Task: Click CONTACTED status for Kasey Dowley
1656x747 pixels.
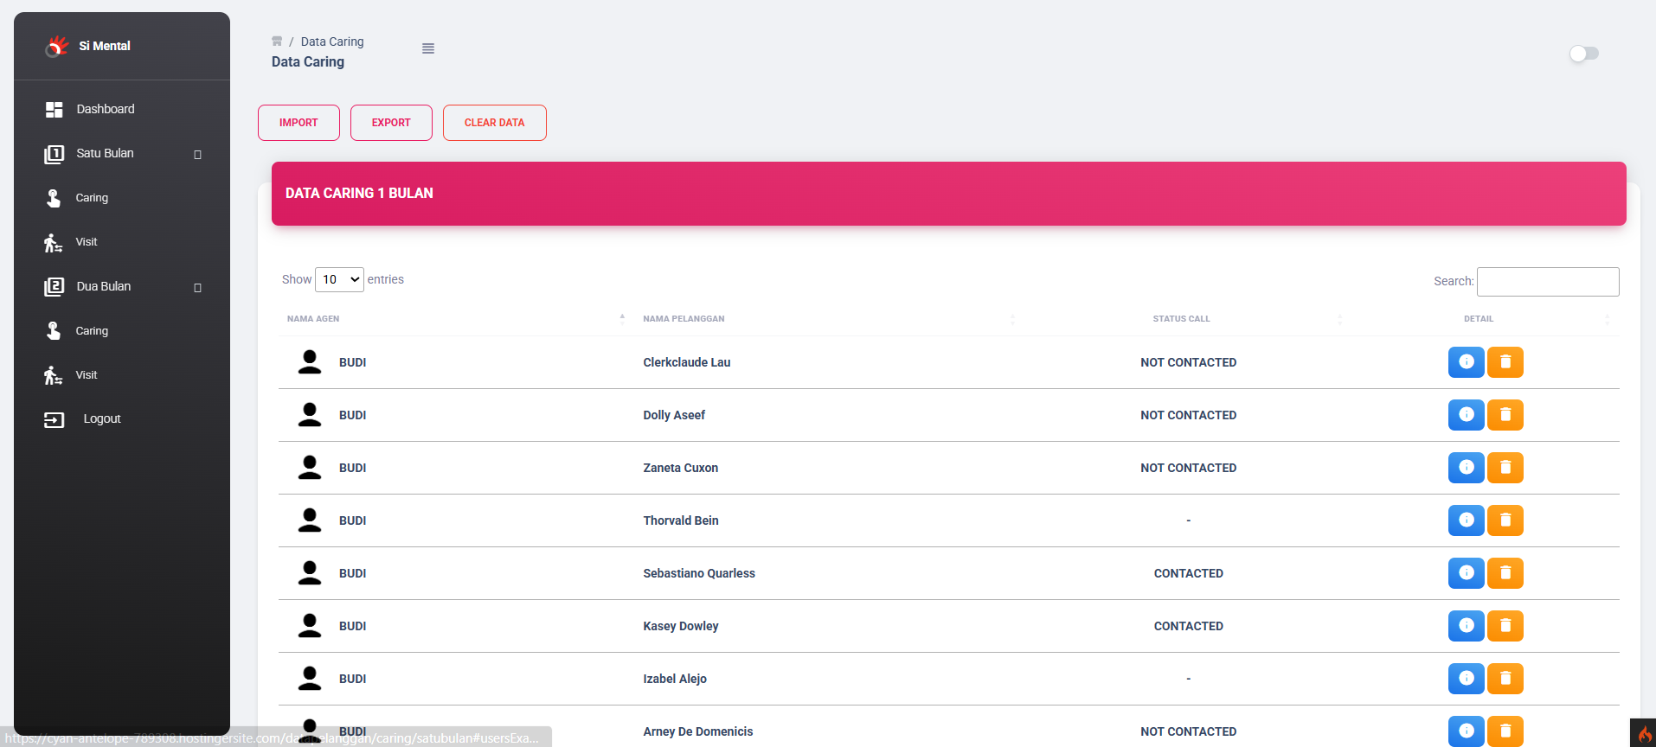Action: [1189, 626]
